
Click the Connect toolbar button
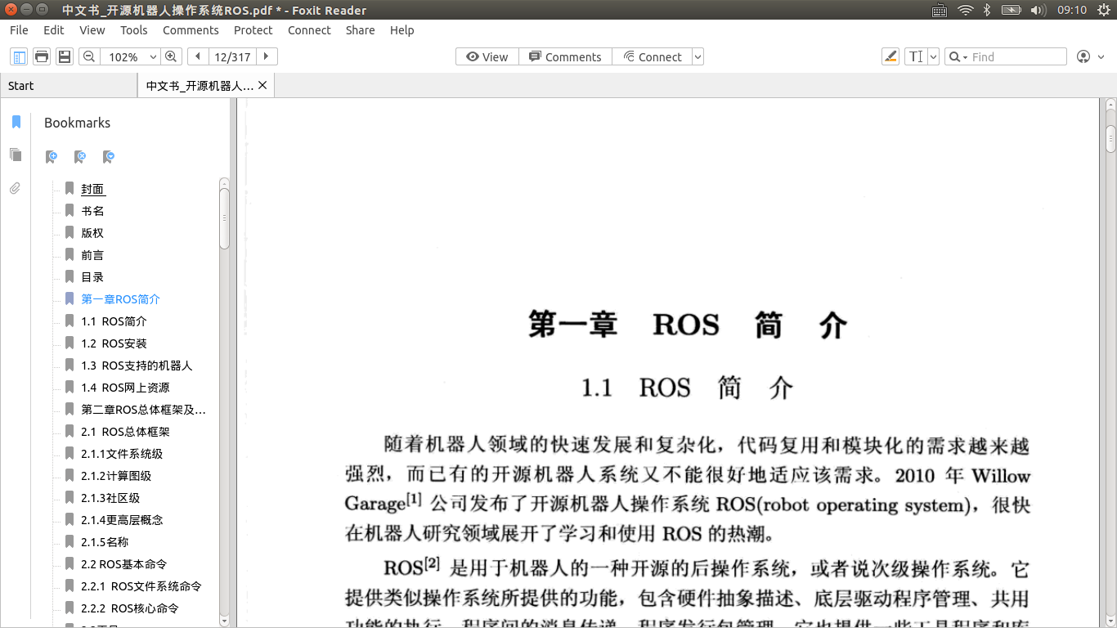tap(652, 56)
